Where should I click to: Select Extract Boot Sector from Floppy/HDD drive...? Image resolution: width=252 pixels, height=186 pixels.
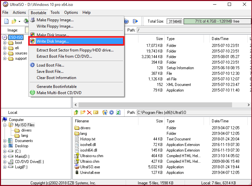(x=76, y=50)
